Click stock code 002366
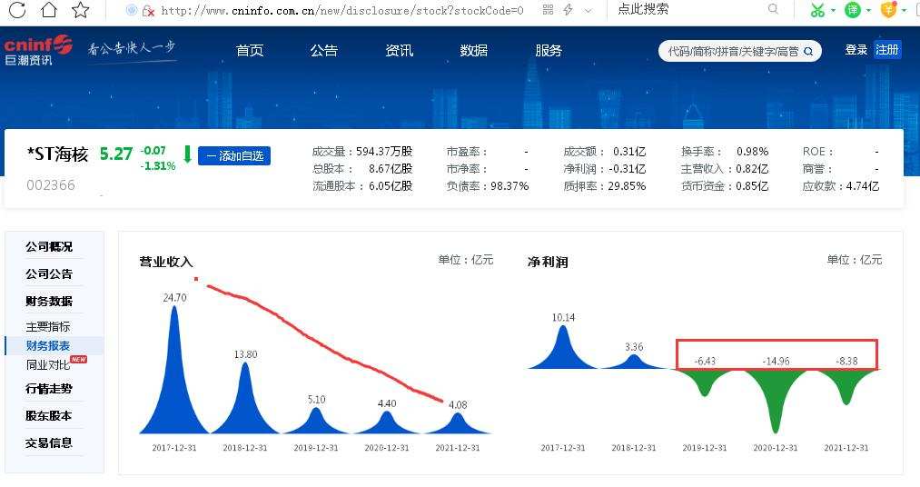 [x=51, y=185]
